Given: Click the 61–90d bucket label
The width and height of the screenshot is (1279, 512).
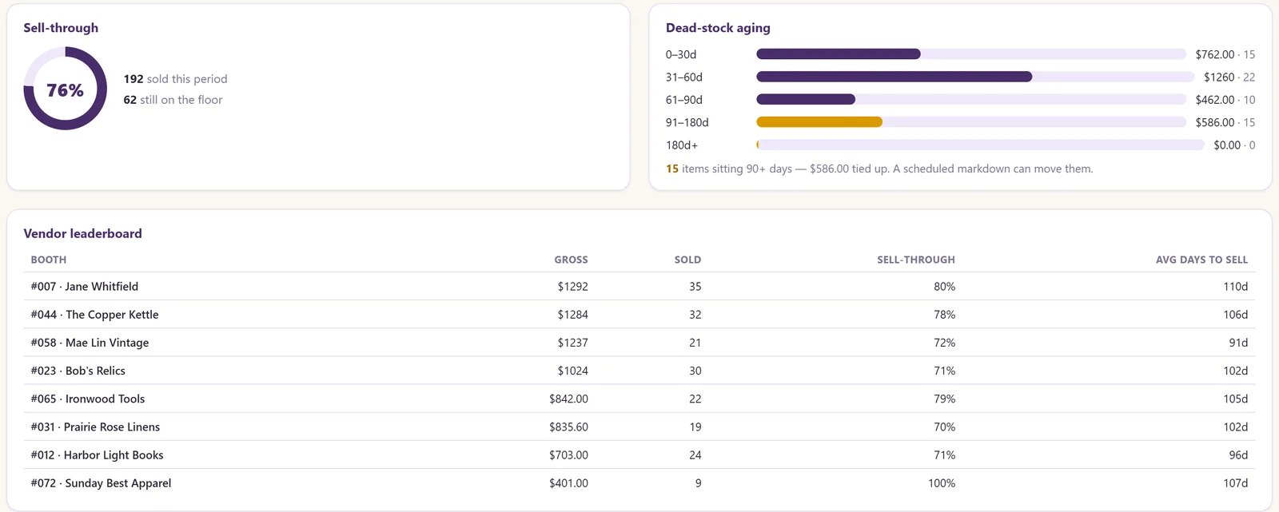Looking at the screenshot, I should [x=684, y=100].
